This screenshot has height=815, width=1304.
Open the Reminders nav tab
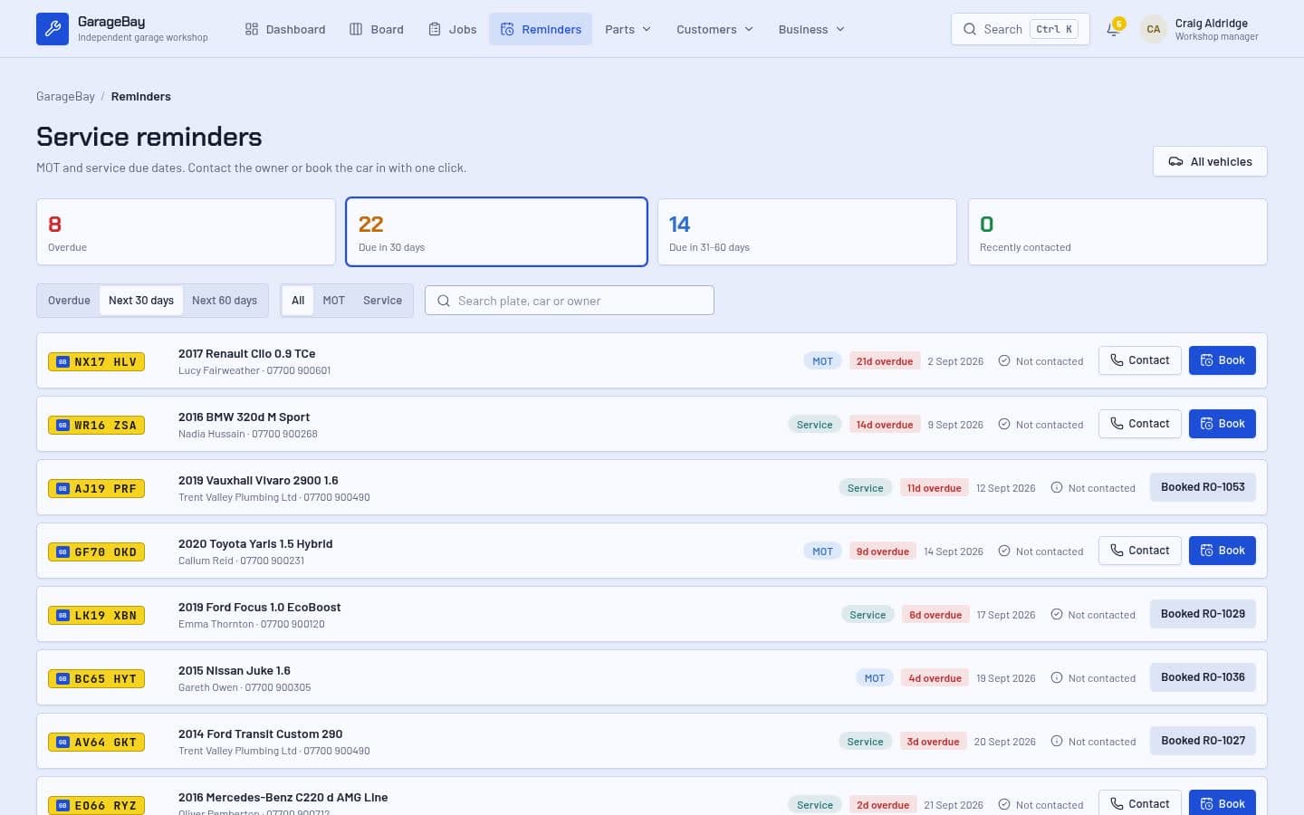[541, 29]
